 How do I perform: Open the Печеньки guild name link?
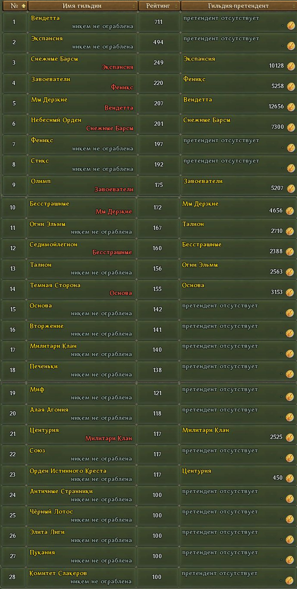click(44, 366)
